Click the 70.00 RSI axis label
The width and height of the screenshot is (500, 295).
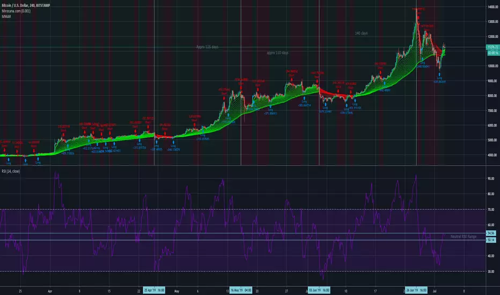point(491,210)
